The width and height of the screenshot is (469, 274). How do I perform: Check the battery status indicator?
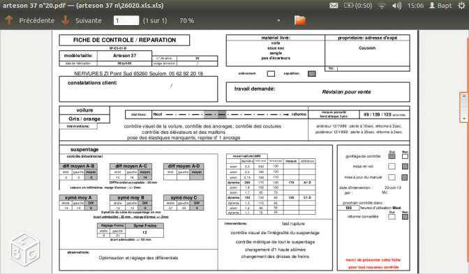coord(358,6)
